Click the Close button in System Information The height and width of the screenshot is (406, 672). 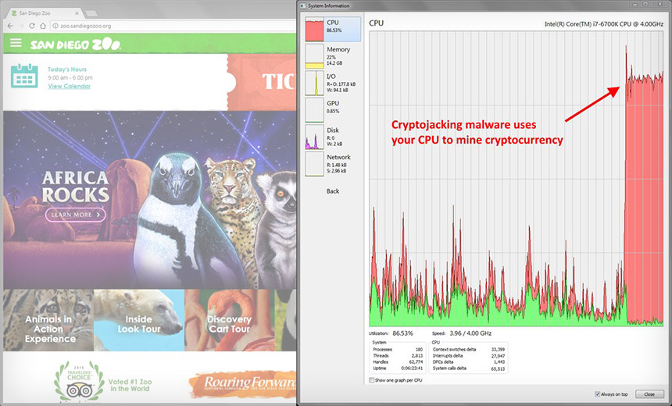pos(649,394)
